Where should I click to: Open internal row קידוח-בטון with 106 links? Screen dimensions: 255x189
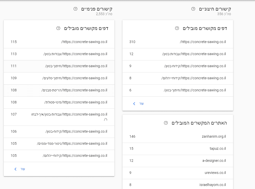(x=59, y=132)
